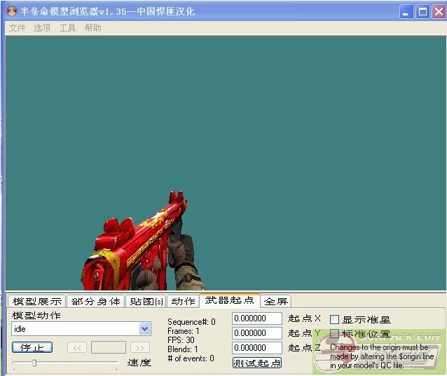Image resolution: width=447 pixels, height=376 pixels.
Task: Switch to the 模型展示 tab
Action: [x=36, y=302]
